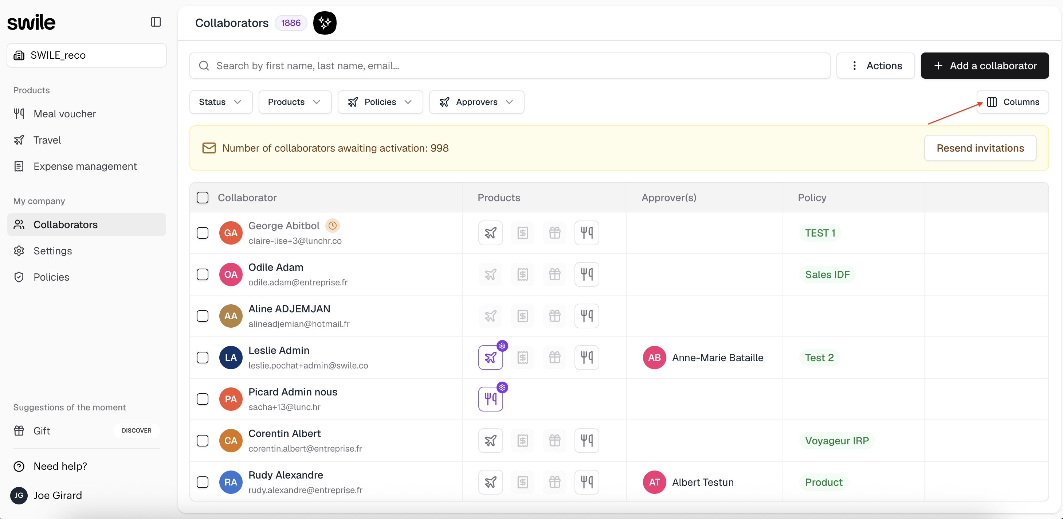Open the Actions menu
Viewport: 1063px width, 519px height.
coord(875,66)
